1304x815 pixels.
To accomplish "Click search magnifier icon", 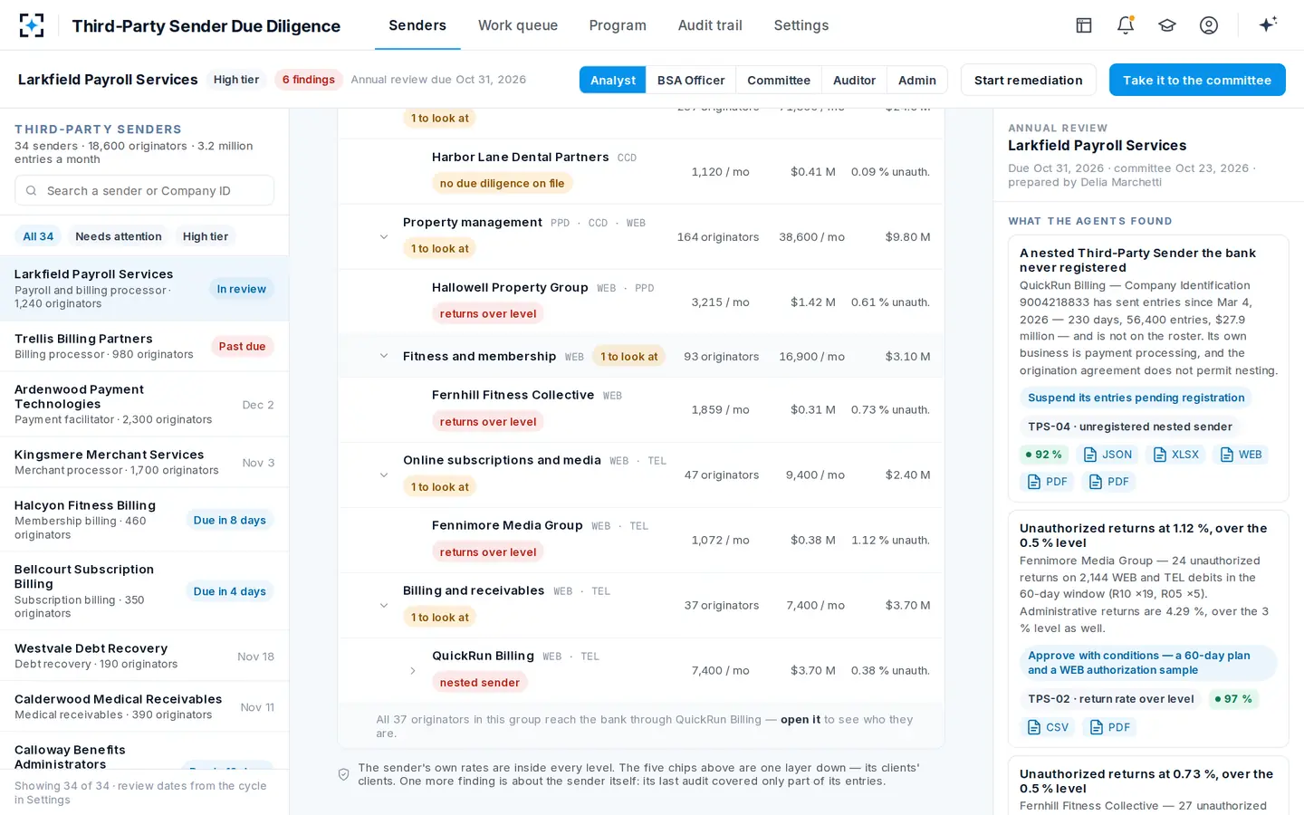I will 32,191.
